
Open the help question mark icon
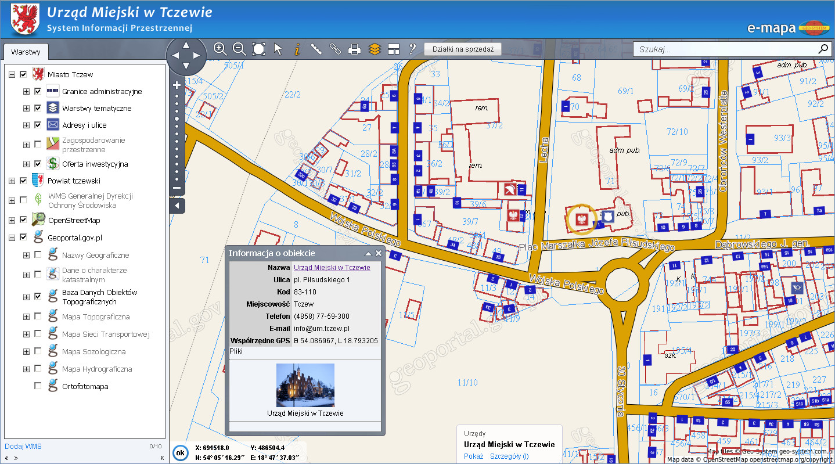pyautogui.click(x=412, y=49)
